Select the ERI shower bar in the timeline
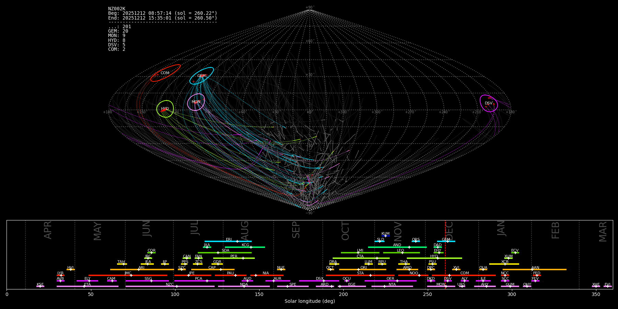Image resolution: width=618 pixels, height=309 pixels. [x=228, y=241]
